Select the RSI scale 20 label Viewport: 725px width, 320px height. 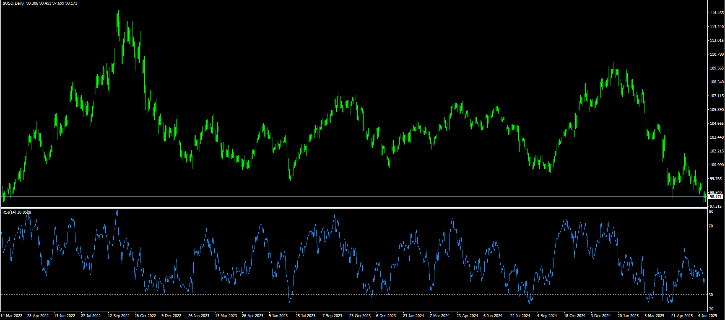pyautogui.click(x=711, y=309)
